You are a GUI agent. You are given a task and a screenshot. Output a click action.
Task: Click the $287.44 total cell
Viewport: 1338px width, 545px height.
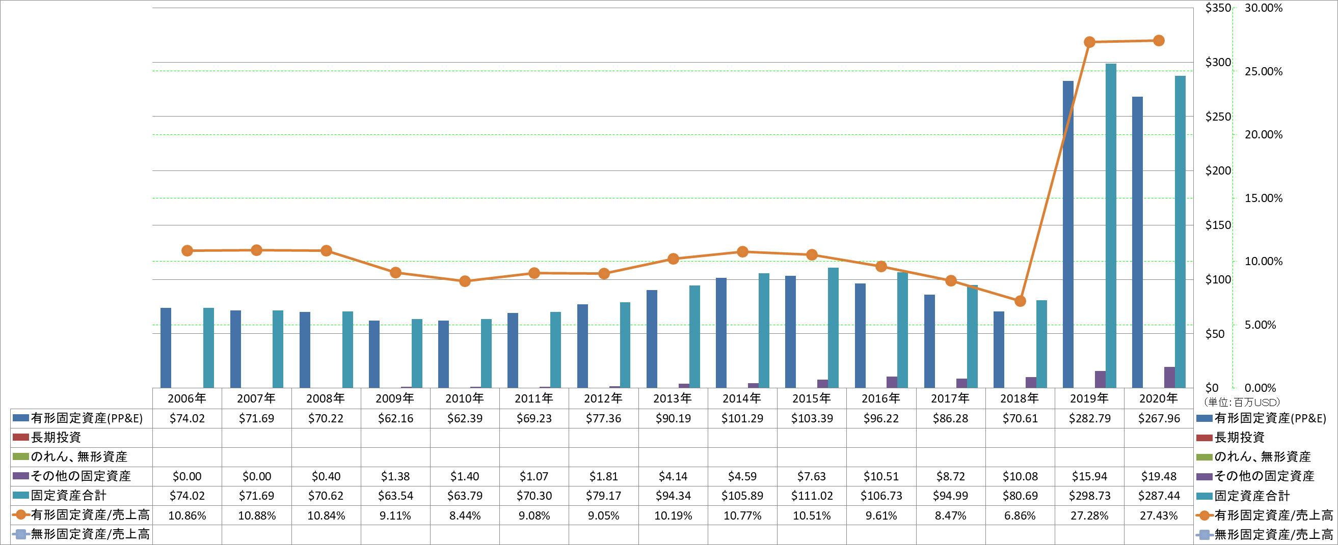click(x=1159, y=496)
